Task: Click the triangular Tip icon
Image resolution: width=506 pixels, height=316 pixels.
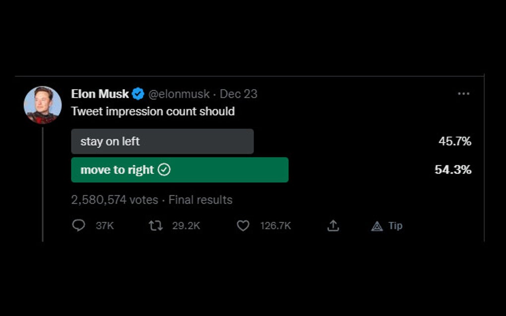Action: coord(377,226)
